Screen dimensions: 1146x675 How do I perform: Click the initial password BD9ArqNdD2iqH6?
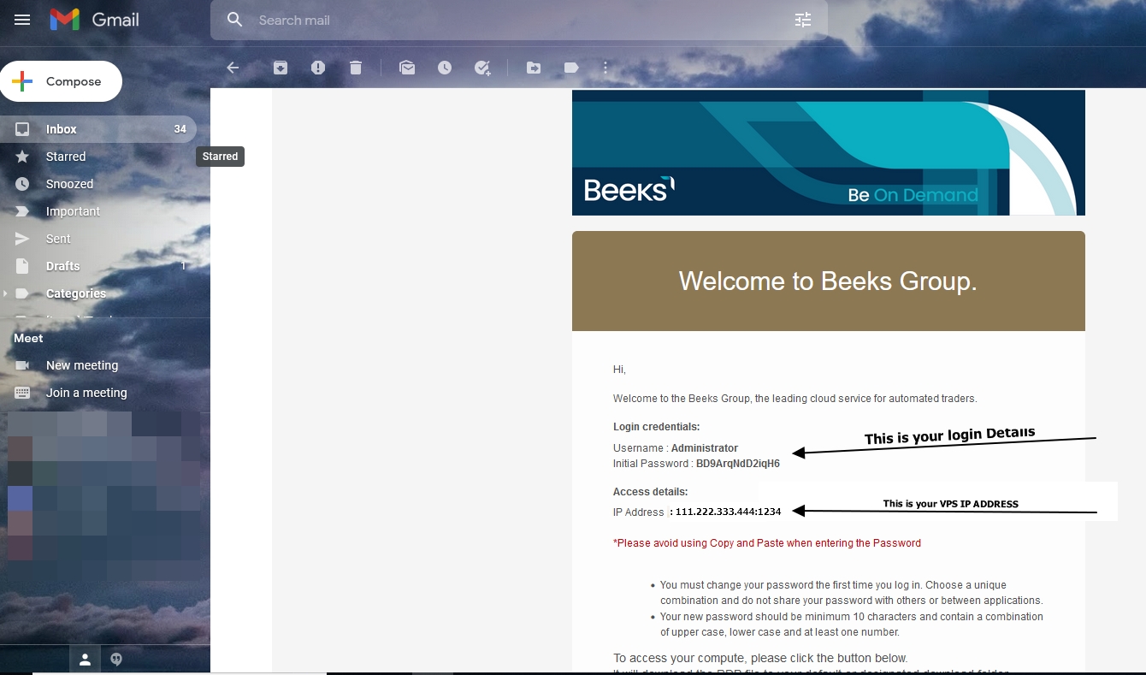click(738, 464)
